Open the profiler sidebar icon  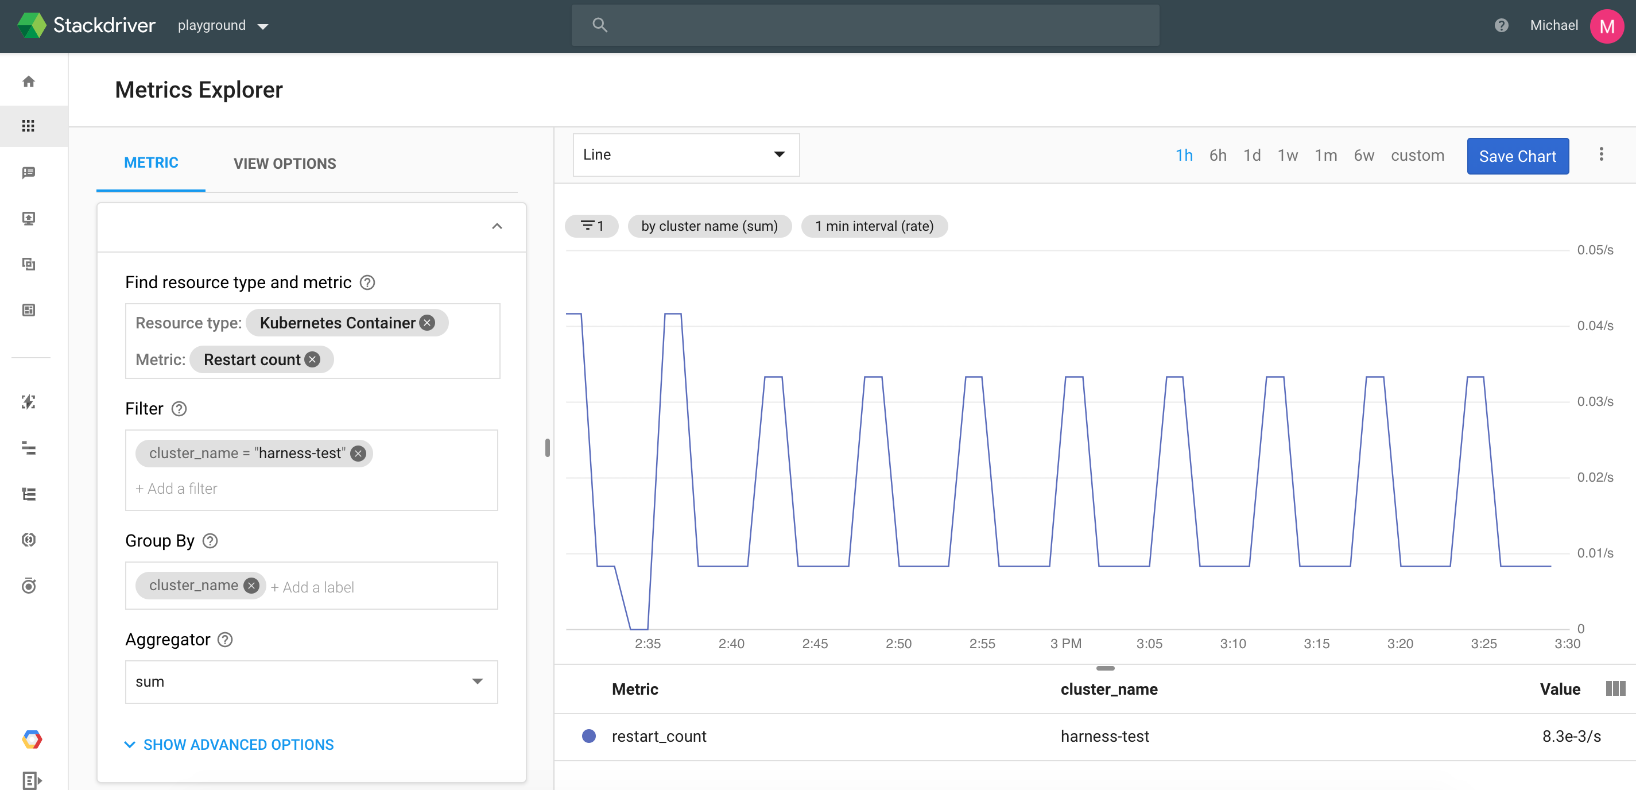[x=29, y=586]
